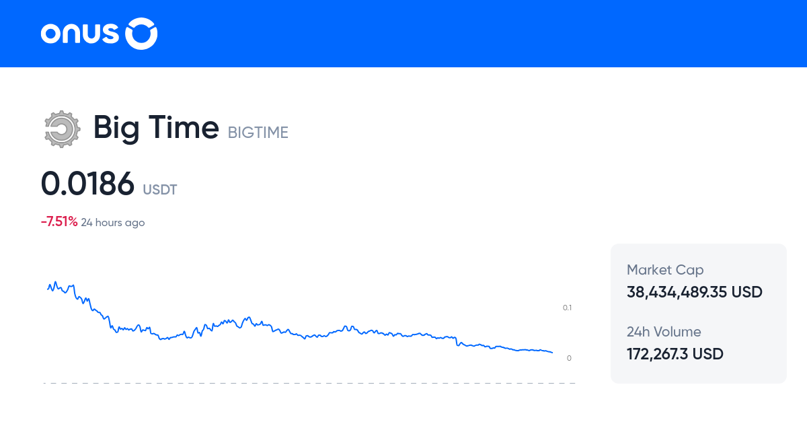The height and width of the screenshot is (424, 807).
Task: Open the Big Time title heading
Action: 156,128
